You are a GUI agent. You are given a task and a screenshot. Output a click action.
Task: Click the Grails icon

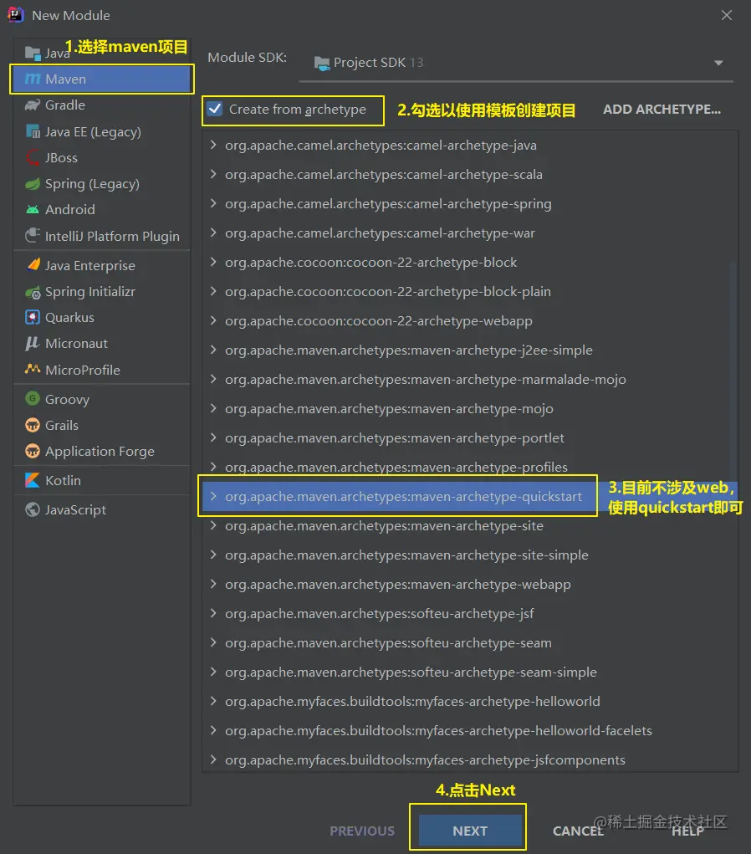[33, 426]
